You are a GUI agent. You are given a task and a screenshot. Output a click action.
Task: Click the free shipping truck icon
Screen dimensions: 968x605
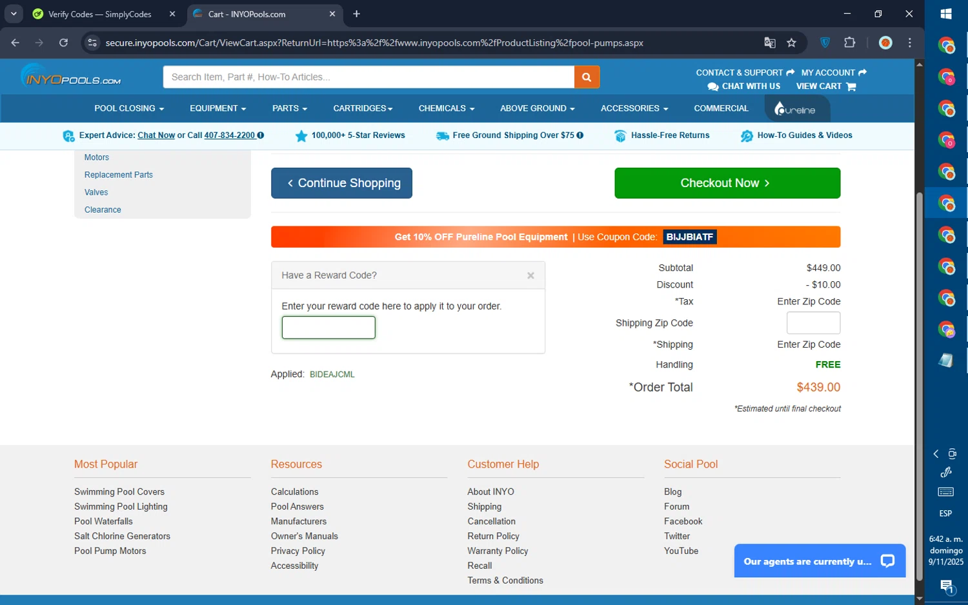[443, 136]
